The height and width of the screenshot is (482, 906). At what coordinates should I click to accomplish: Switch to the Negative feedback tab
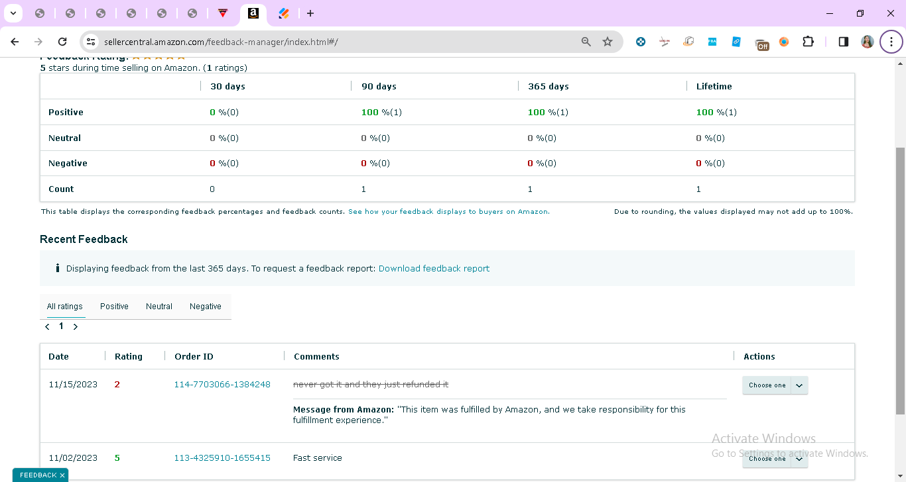click(x=206, y=307)
